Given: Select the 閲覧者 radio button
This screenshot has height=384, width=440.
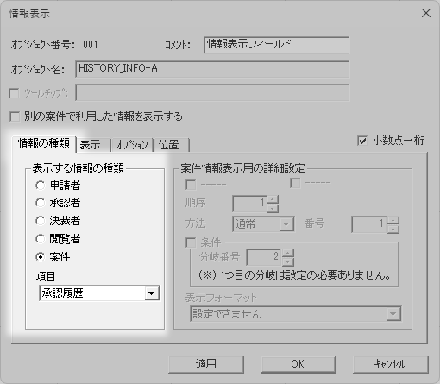Looking at the screenshot, I should click(41, 239).
